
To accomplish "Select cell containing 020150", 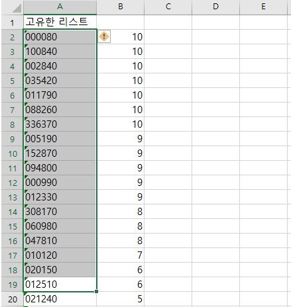I will pyautogui.click(x=60, y=270).
